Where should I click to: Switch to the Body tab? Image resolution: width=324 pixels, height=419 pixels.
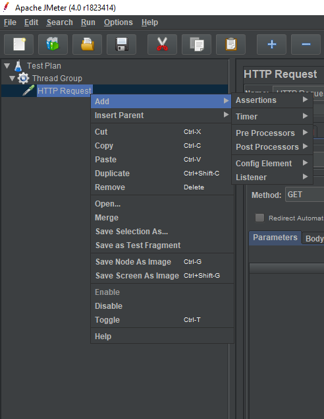tap(314, 238)
